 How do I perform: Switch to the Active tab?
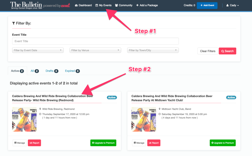(x=17, y=71)
